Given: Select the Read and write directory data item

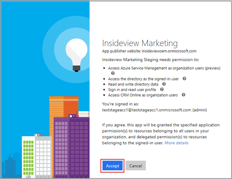Looking at the screenshot, I should coord(133,84).
